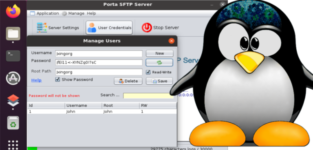Click the New button

click(x=159, y=53)
